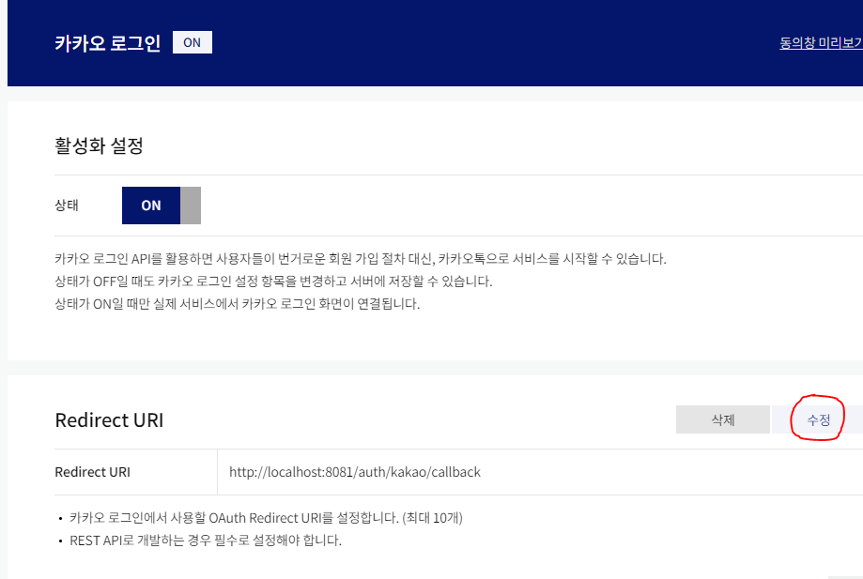Viewport: 863px width, 579px height.
Task: Click the REST API 필수 설정 note
Action: tap(206, 541)
